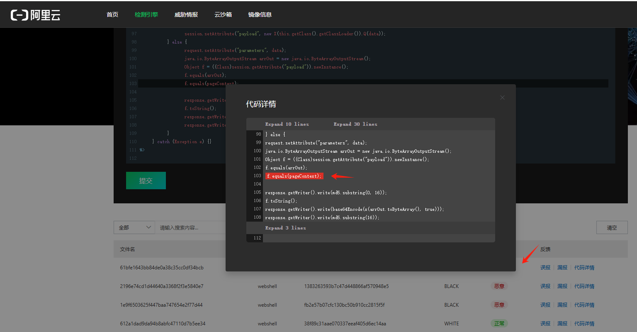Open the 全部 filter dropdown
The width and height of the screenshot is (637, 332).
pos(135,227)
